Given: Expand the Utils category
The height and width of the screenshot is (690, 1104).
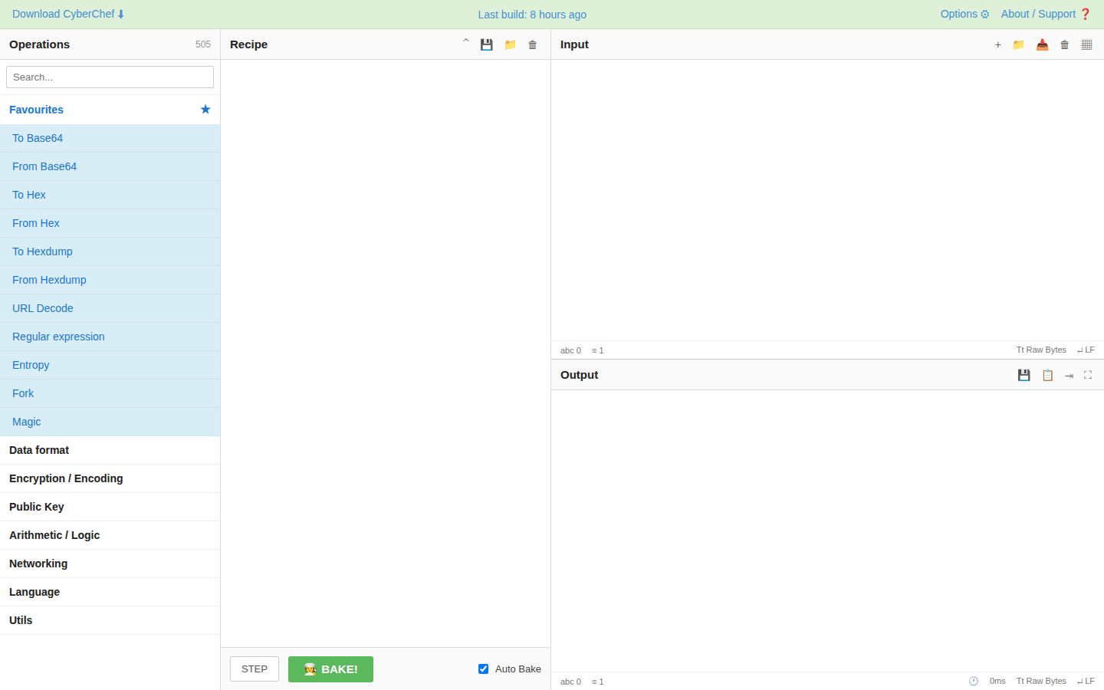Looking at the screenshot, I should (110, 620).
